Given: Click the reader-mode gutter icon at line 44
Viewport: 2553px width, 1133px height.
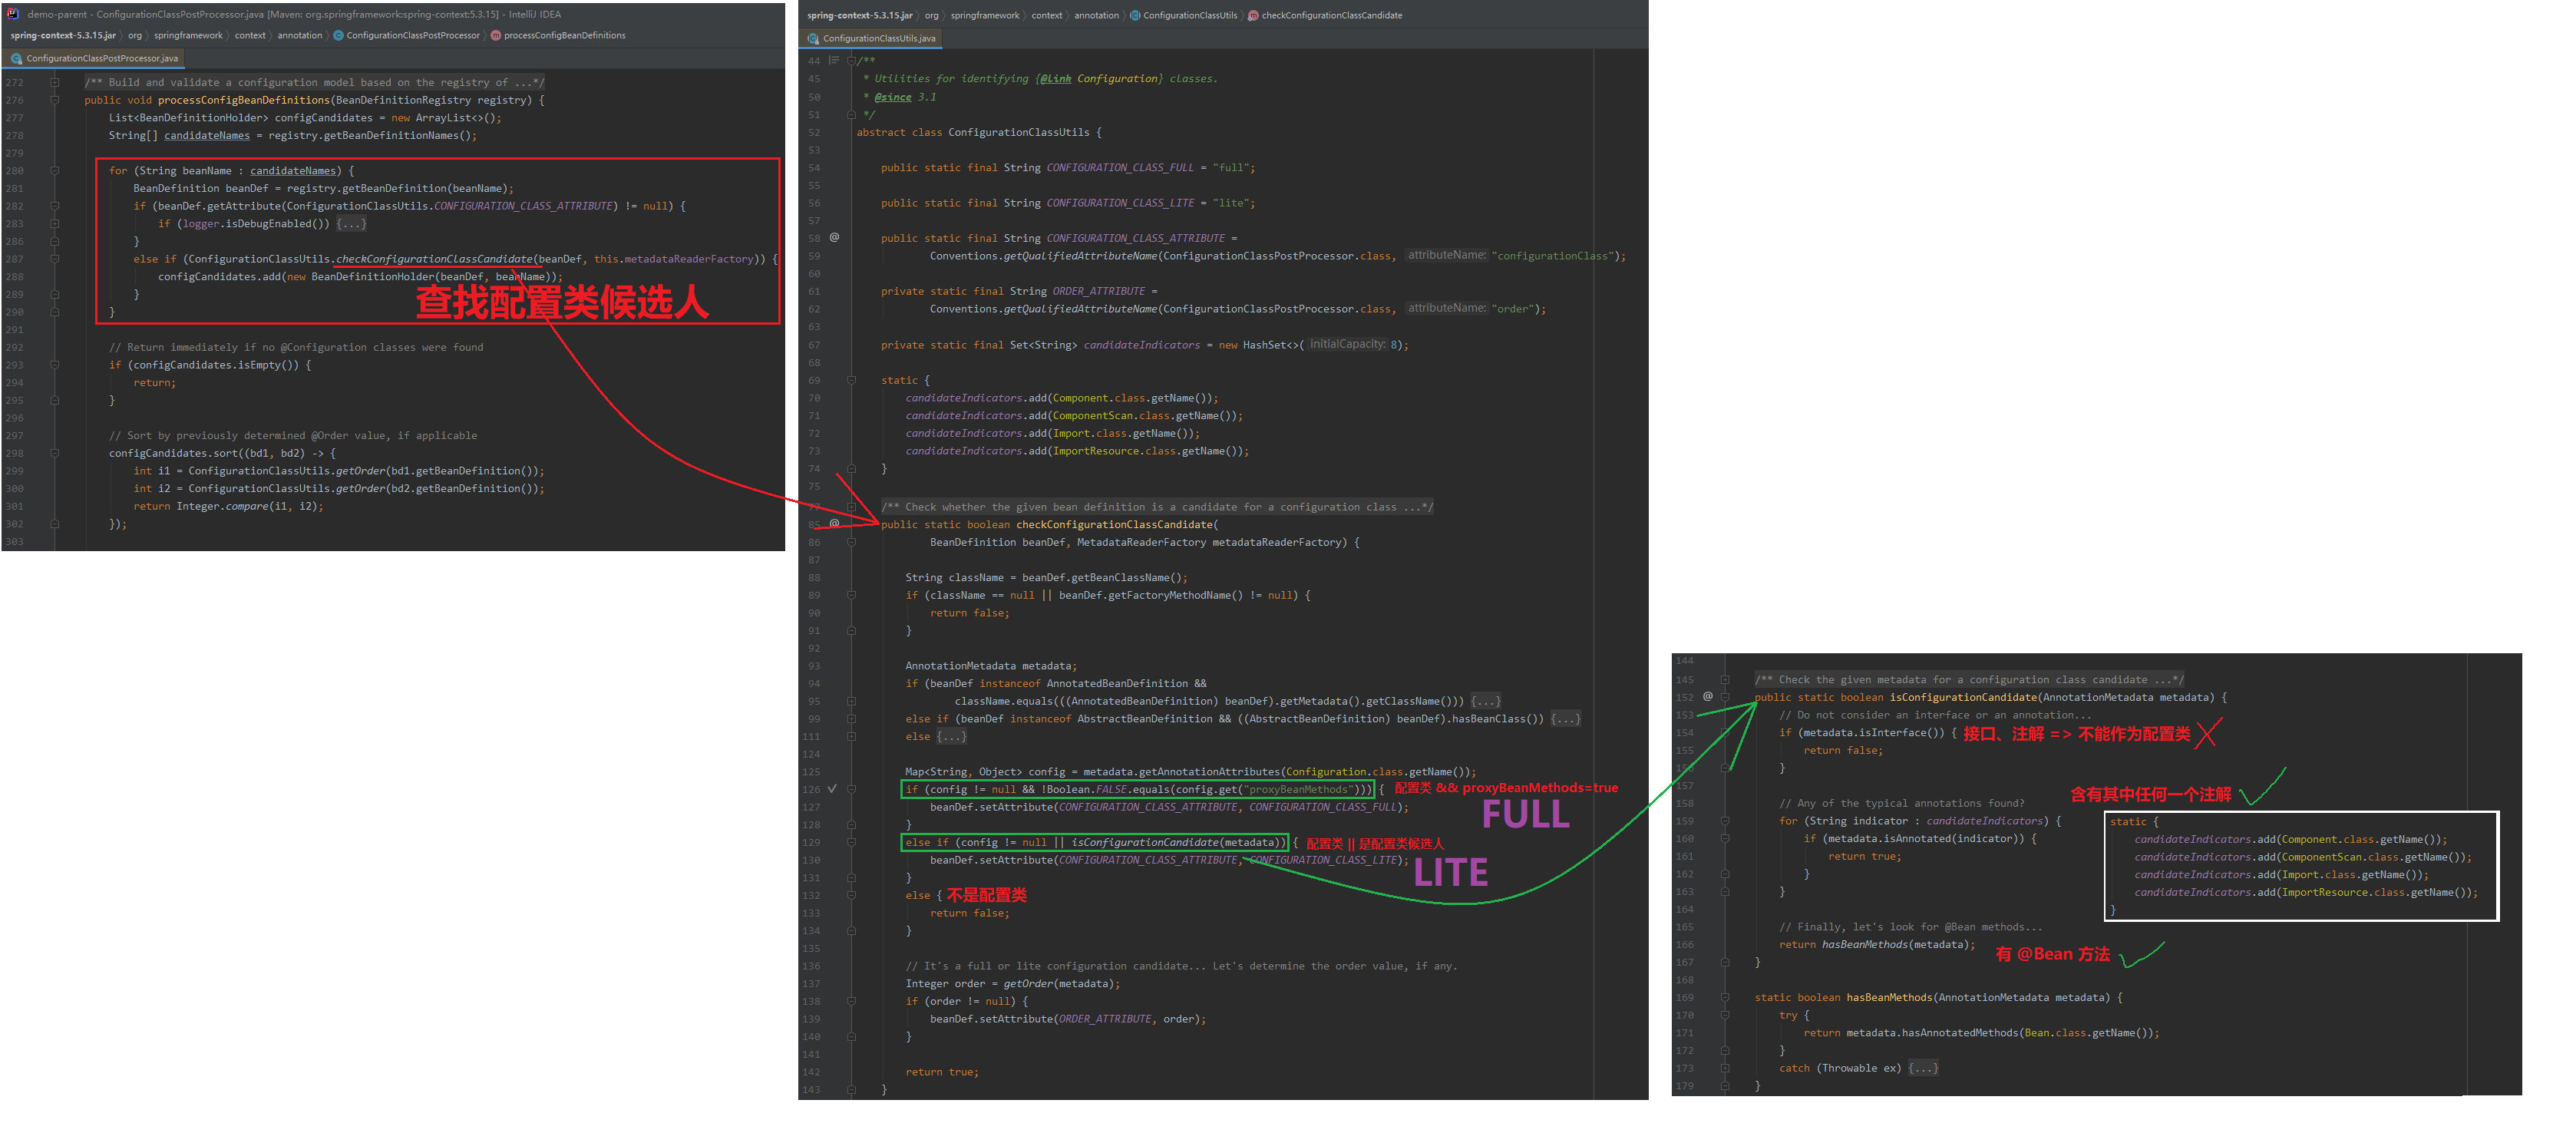Looking at the screenshot, I should (834, 61).
